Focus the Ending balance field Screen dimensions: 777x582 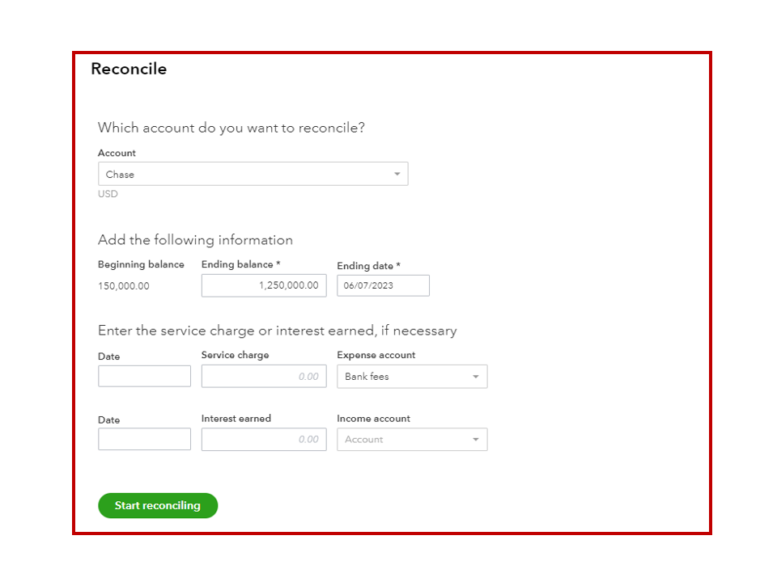click(x=264, y=285)
